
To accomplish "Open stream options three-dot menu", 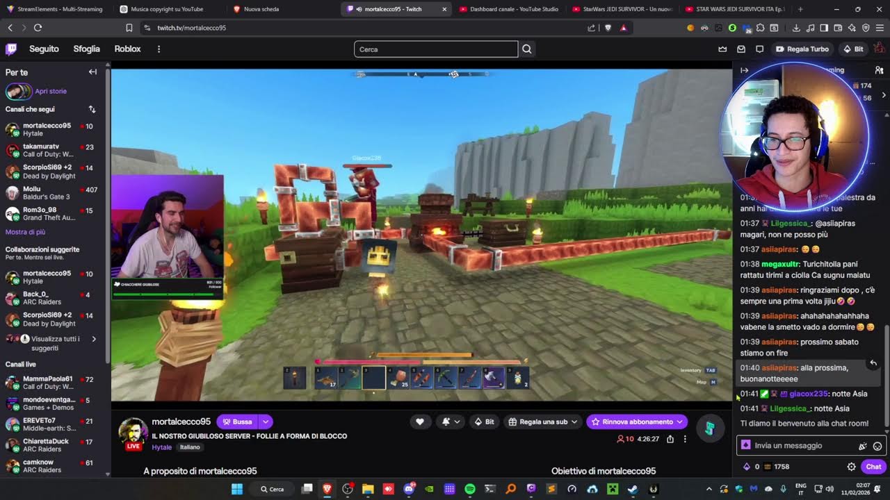I will [x=685, y=439].
